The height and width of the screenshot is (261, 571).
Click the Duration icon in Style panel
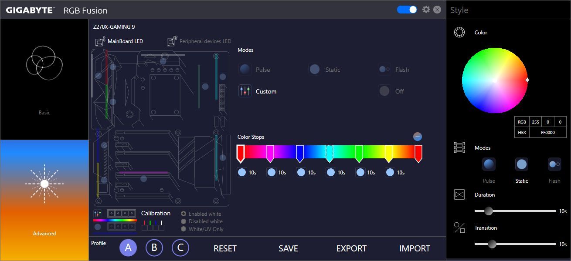coord(459,194)
